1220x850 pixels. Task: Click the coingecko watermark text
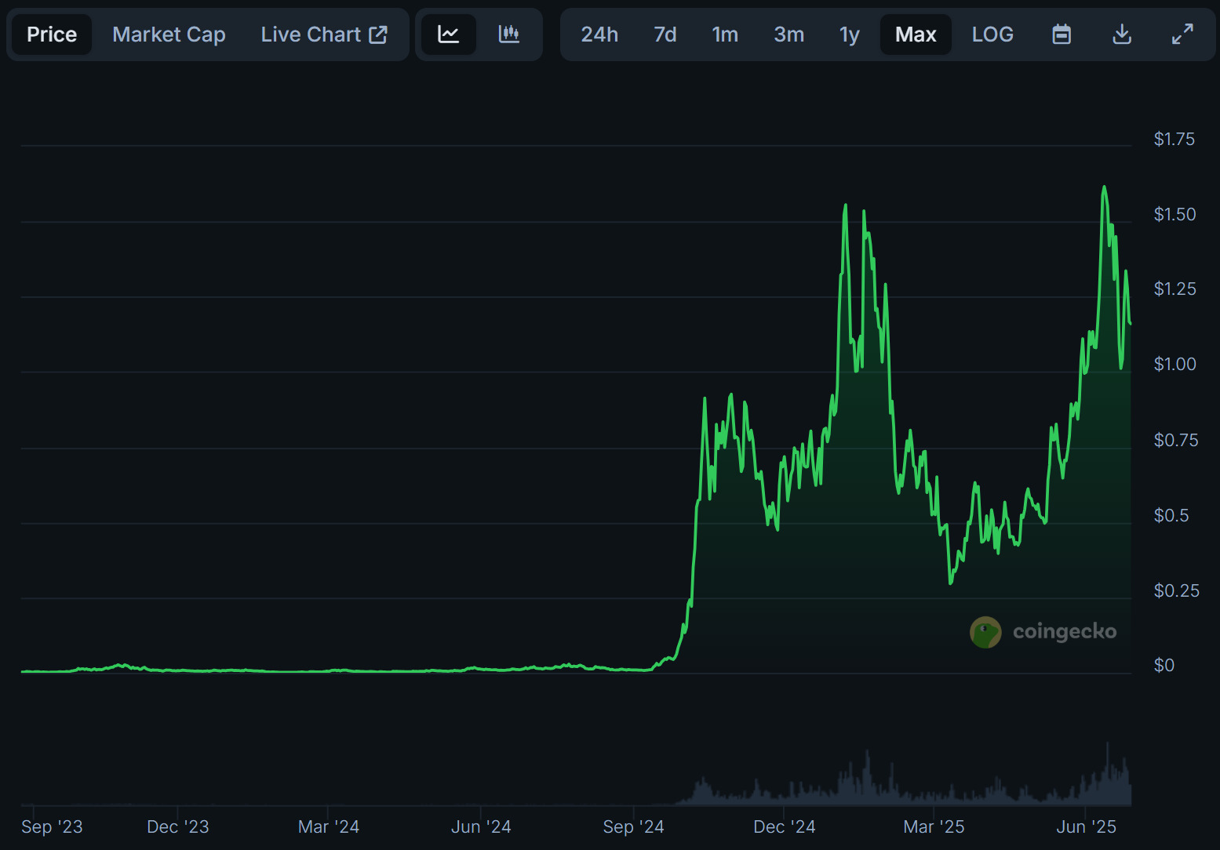pos(1064,632)
